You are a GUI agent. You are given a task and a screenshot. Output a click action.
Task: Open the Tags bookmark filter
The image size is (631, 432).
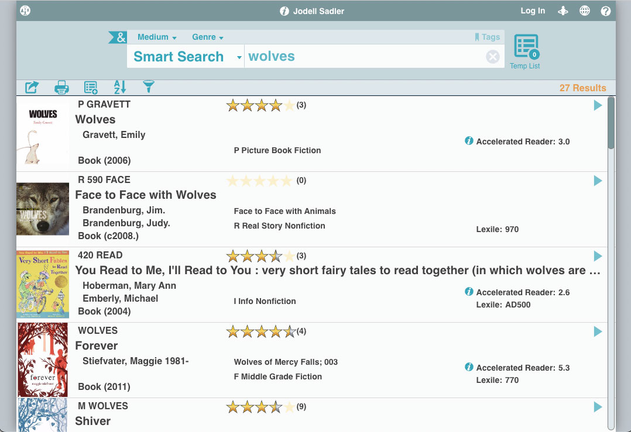click(488, 37)
